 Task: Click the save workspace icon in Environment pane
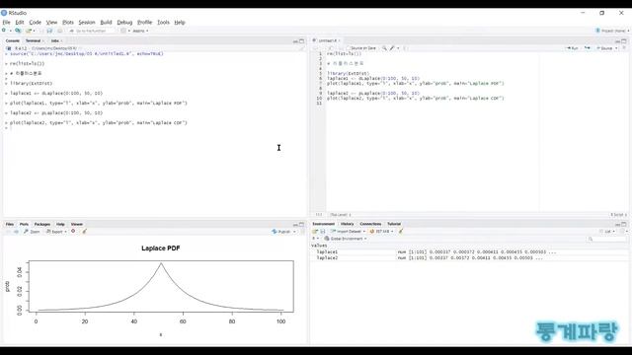click(x=323, y=232)
